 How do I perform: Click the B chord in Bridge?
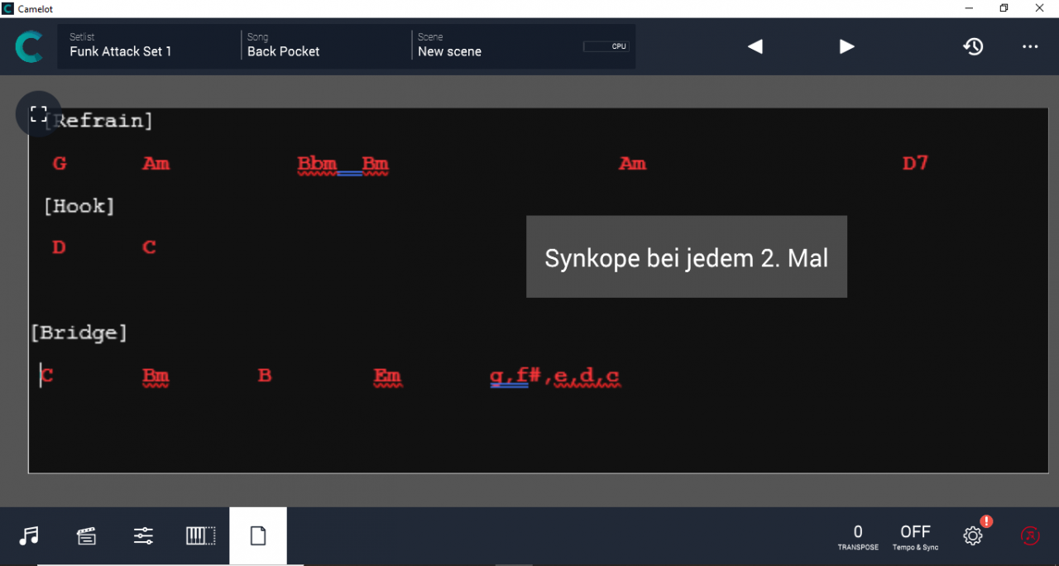click(265, 376)
